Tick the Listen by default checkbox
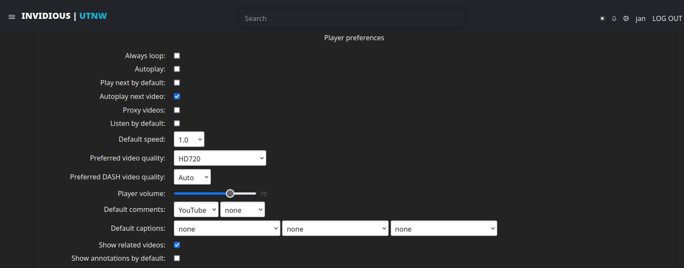 [177, 123]
